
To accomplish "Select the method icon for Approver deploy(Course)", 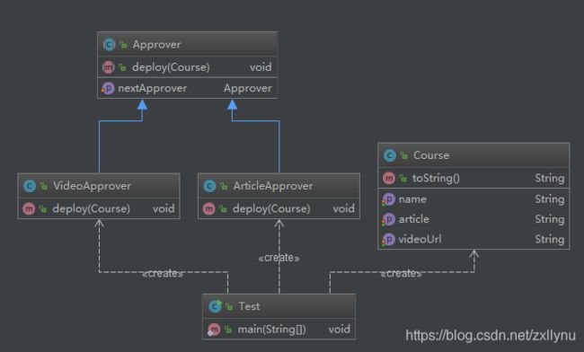I will [108, 67].
